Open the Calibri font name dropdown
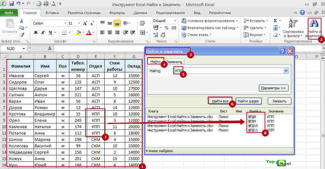 (x=65, y=23)
